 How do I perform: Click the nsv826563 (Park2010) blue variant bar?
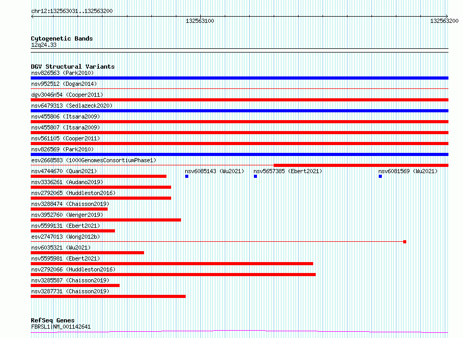pyautogui.click(x=239, y=78)
